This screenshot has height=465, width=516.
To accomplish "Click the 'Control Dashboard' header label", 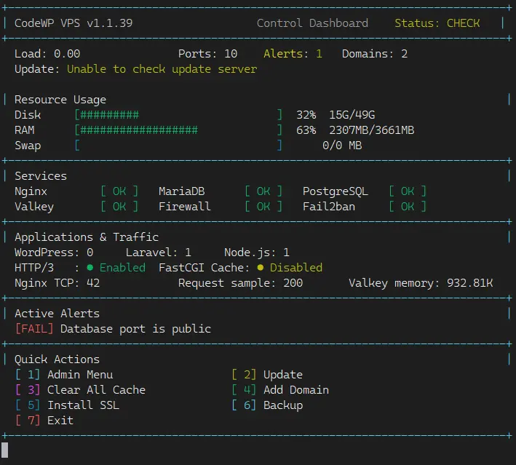I will pyautogui.click(x=312, y=23).
